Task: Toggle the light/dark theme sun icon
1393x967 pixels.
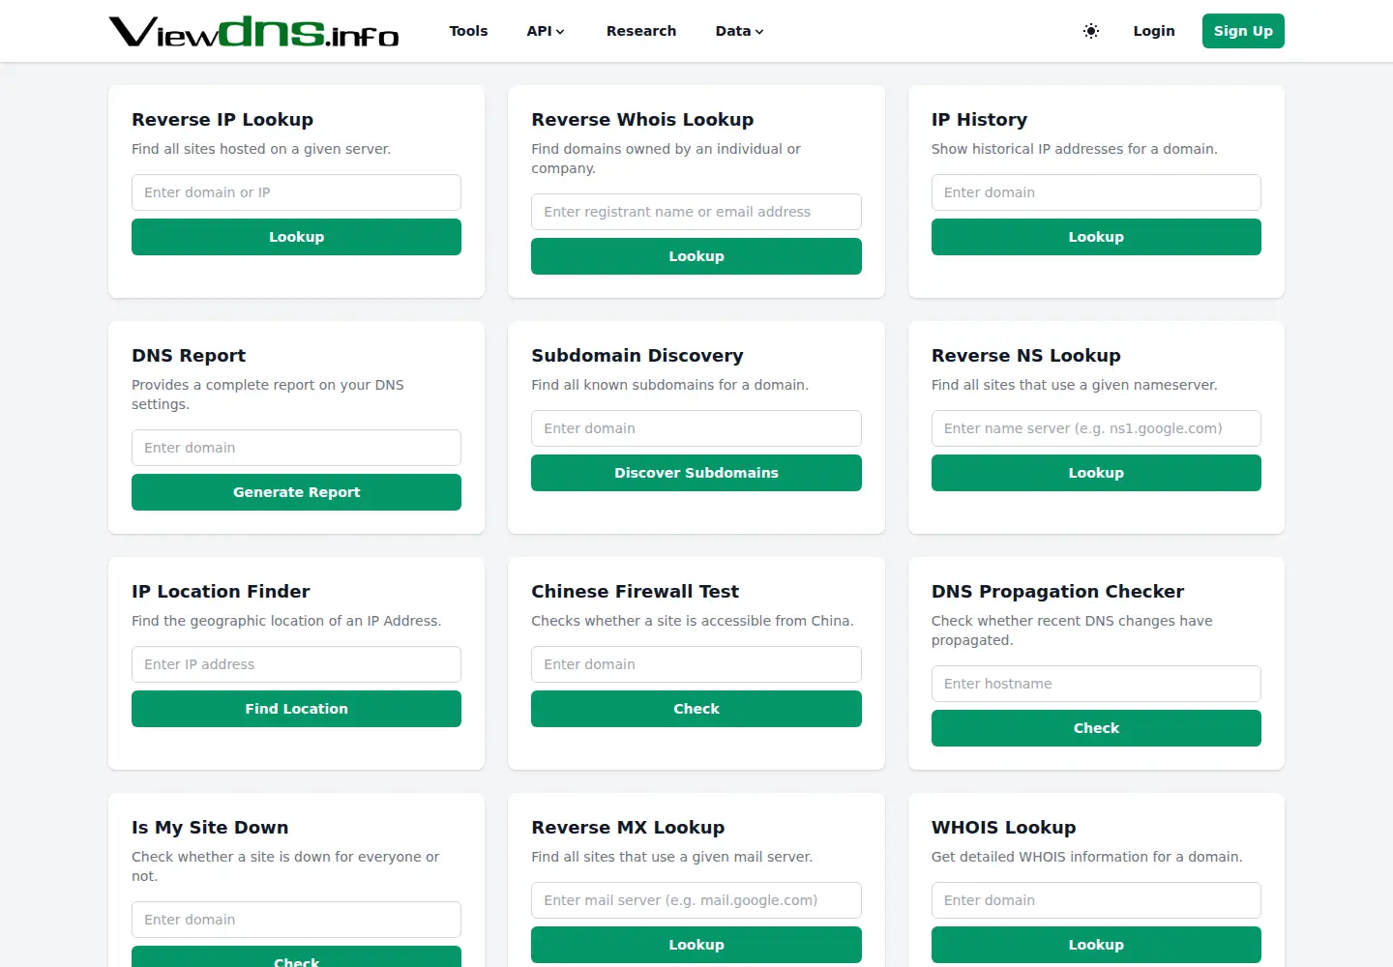Action: (x=1091, y=31)
